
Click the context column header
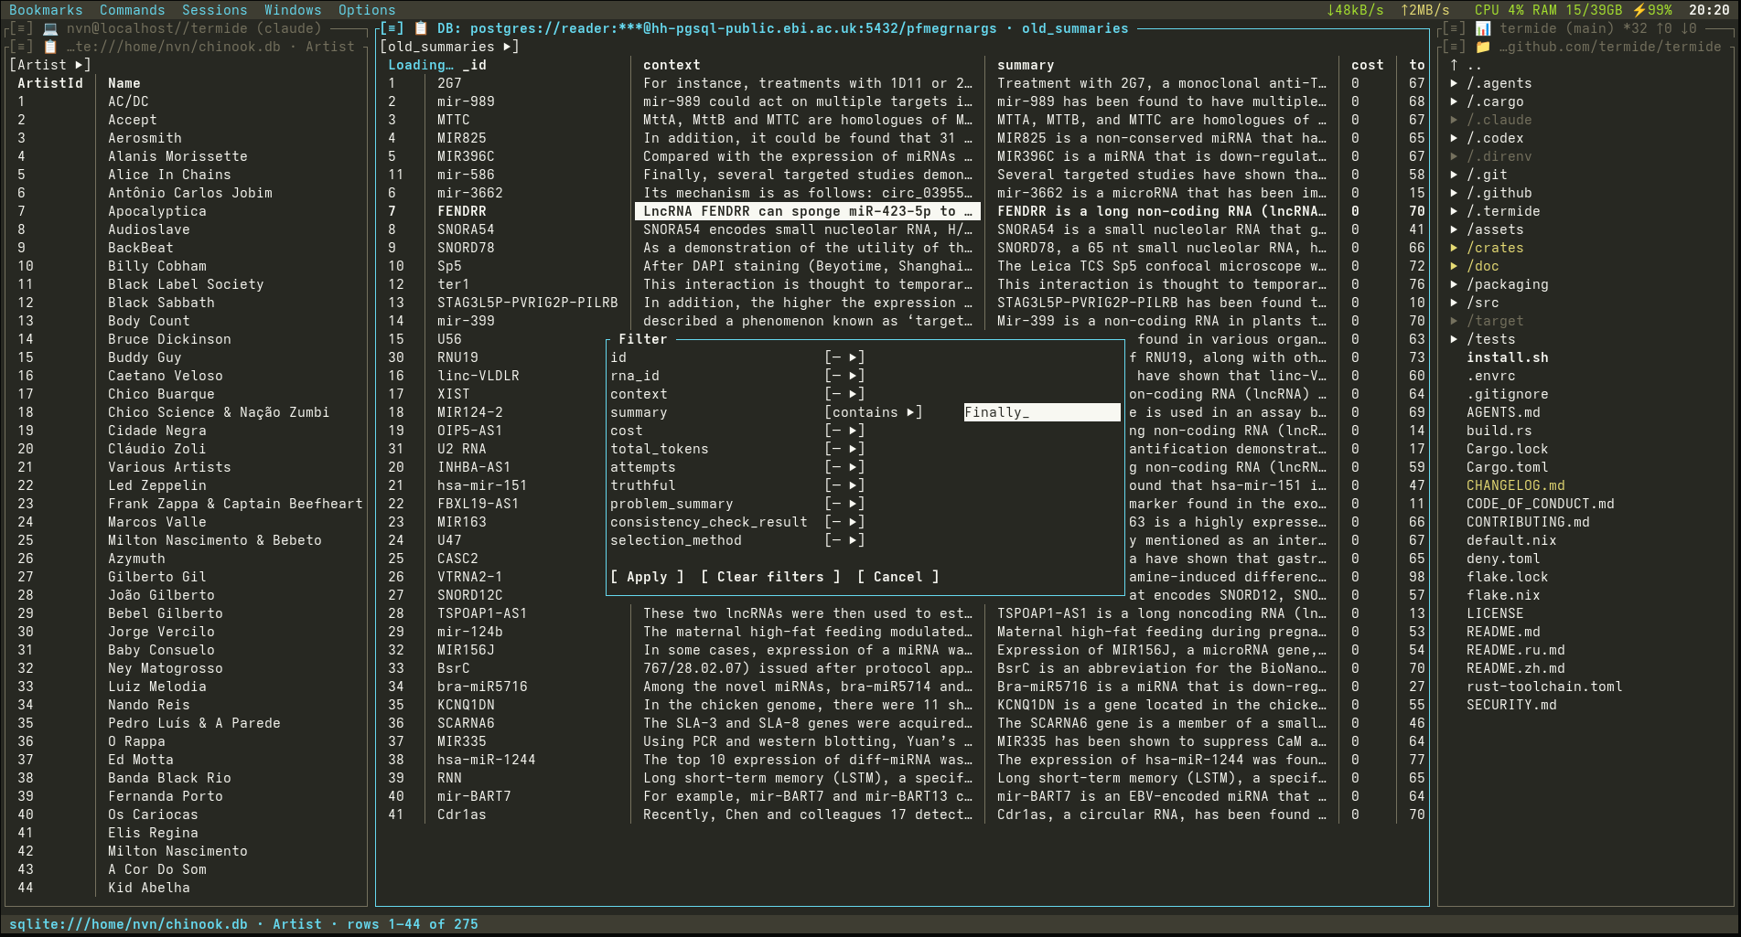pyautogui.click(x=672, y=65)
